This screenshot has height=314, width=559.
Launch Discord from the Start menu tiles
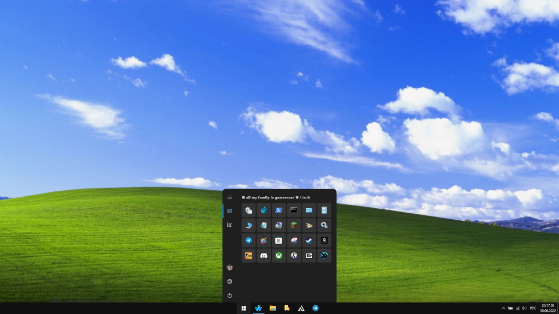click(x=264, y=256)
